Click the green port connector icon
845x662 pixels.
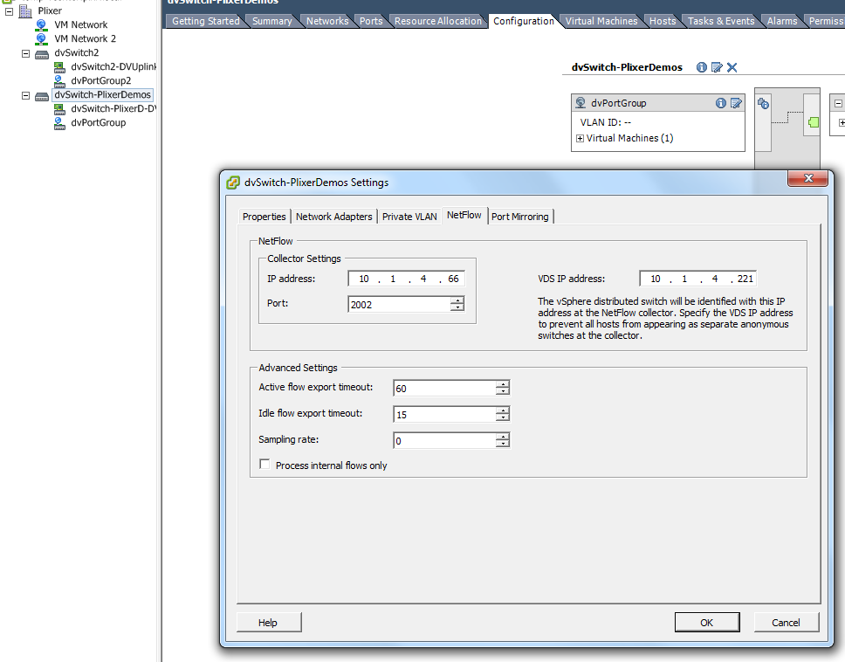click(814, 122)
